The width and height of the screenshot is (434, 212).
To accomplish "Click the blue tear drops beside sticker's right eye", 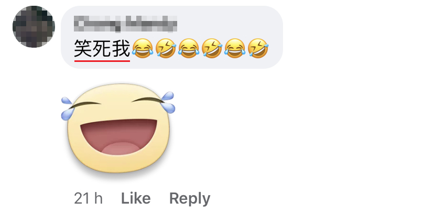I will (x=168, y=102).
